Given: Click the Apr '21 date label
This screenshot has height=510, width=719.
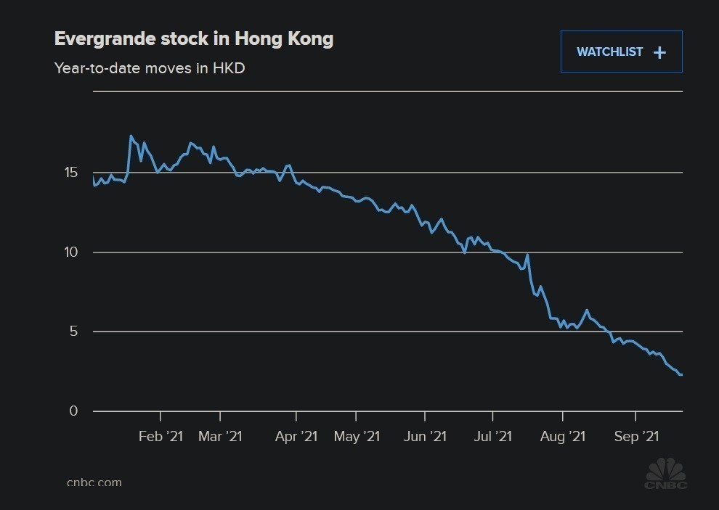Looking at the screenshot, I should tap(296, 436).
